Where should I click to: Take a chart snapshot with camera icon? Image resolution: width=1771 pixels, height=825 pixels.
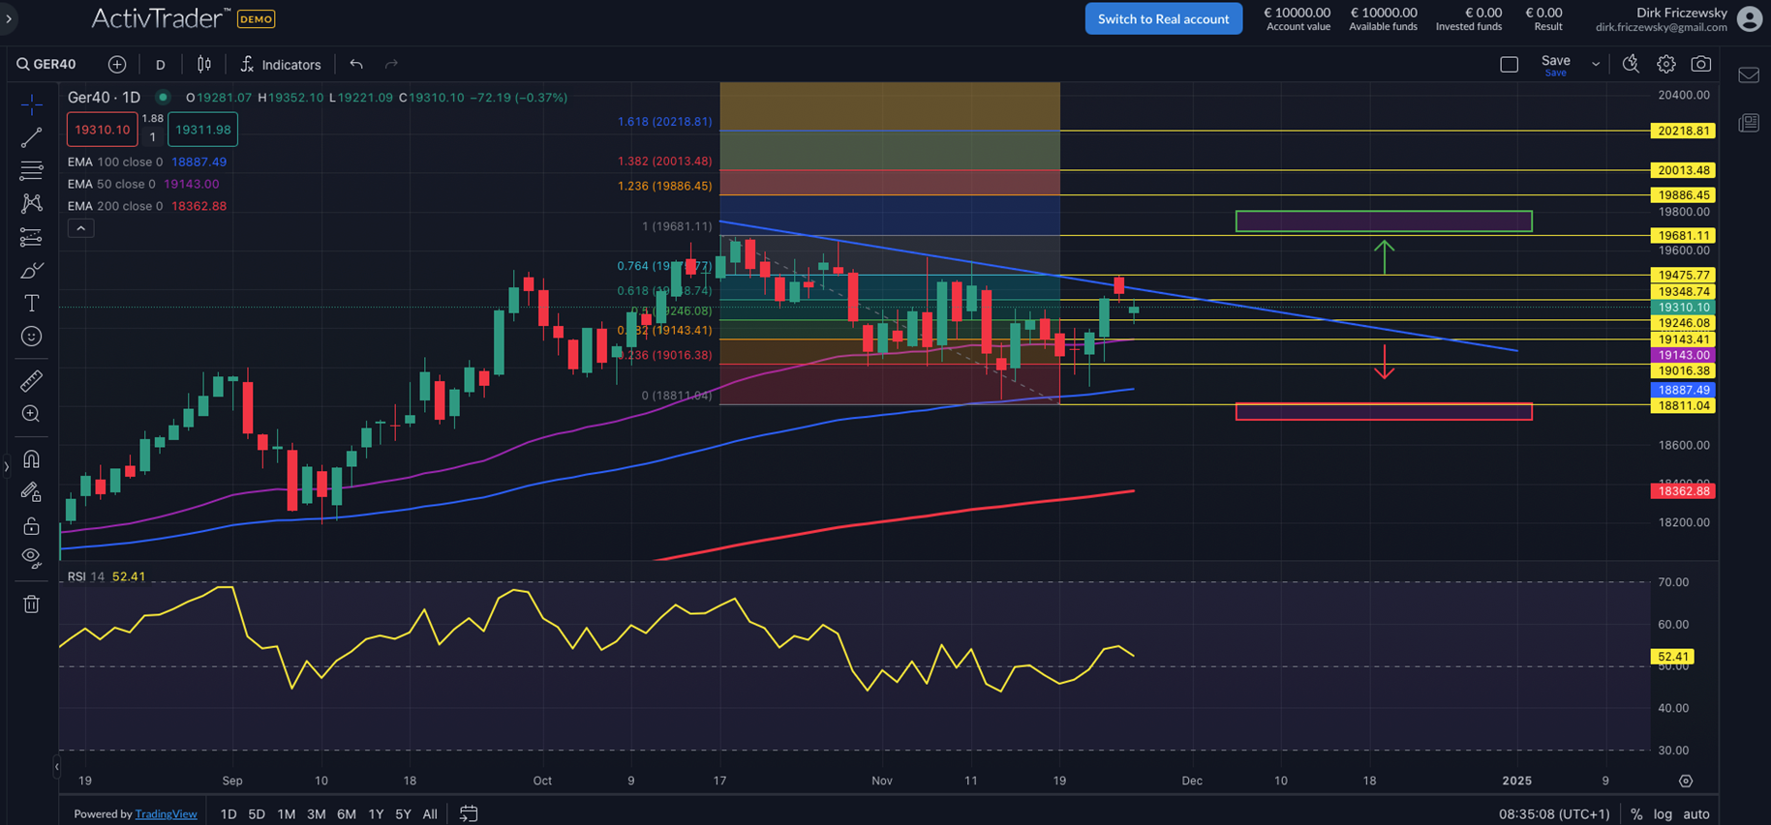point(1700,64)
